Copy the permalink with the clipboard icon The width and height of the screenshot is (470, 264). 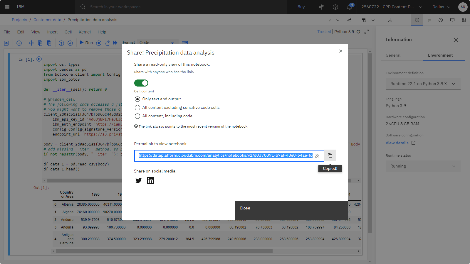[330, 155]
